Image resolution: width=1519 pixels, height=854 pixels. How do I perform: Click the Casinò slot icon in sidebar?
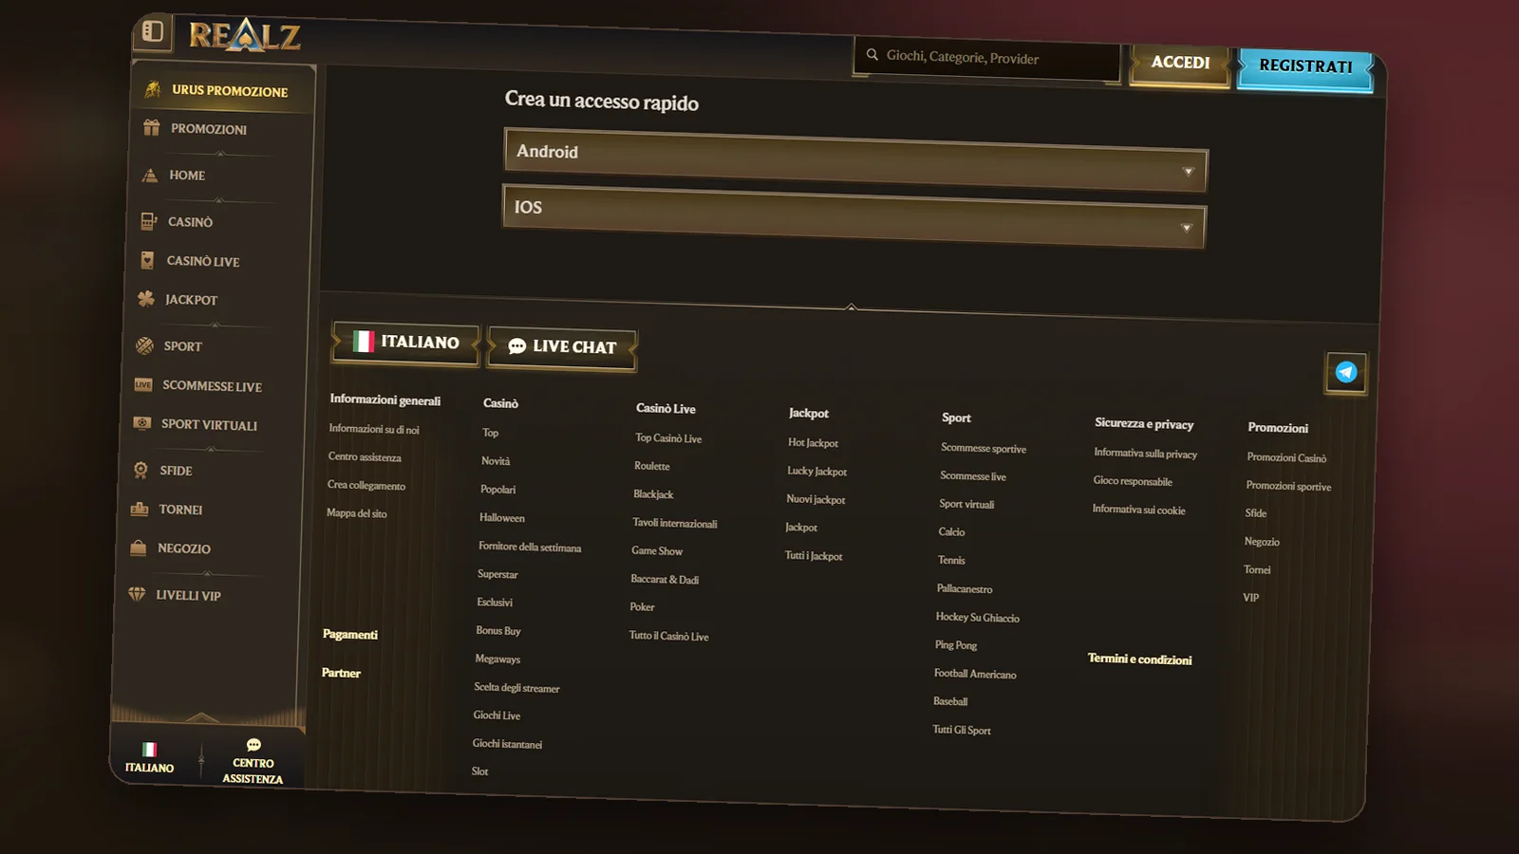[148, 221]
